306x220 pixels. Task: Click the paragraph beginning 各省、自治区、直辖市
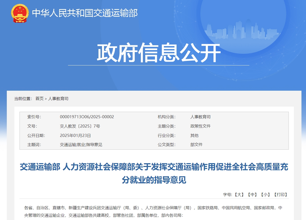[153, 212]
